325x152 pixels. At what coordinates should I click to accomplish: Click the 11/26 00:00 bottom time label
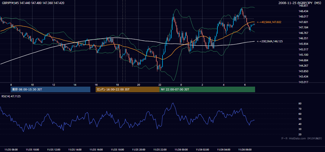[x=181, y=150]
